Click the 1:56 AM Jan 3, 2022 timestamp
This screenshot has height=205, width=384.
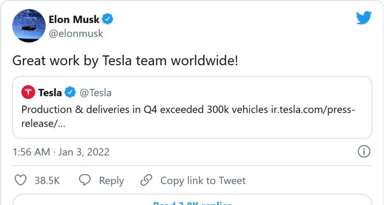61,152
